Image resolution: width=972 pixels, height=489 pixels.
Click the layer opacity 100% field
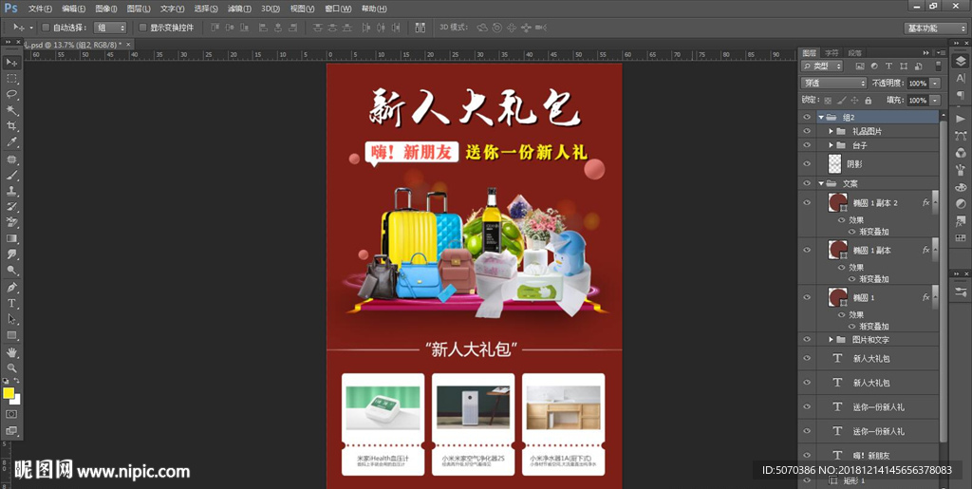click(x=917, y=84)
